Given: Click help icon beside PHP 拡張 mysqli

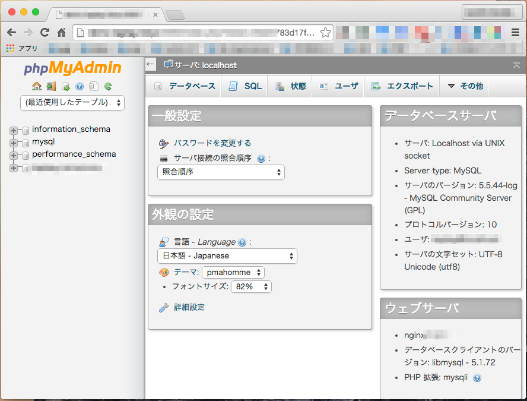Looking at the screenshot, I should point(477,378).
